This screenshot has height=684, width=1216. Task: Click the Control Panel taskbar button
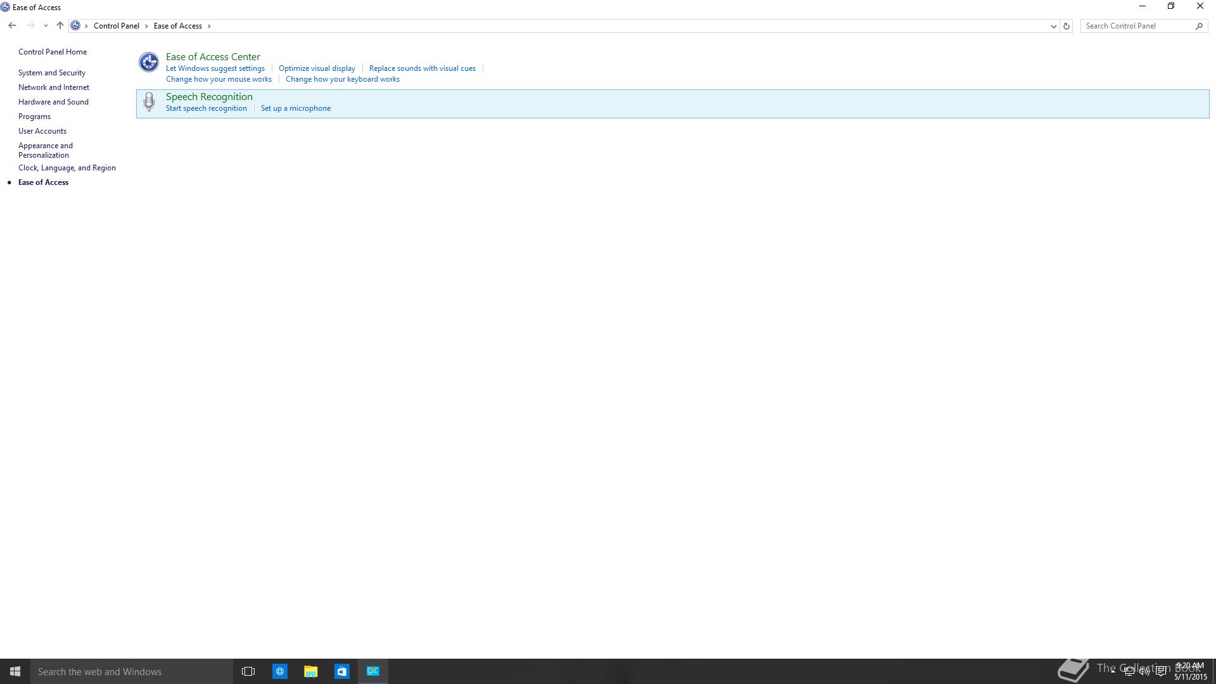coord(373,671)
